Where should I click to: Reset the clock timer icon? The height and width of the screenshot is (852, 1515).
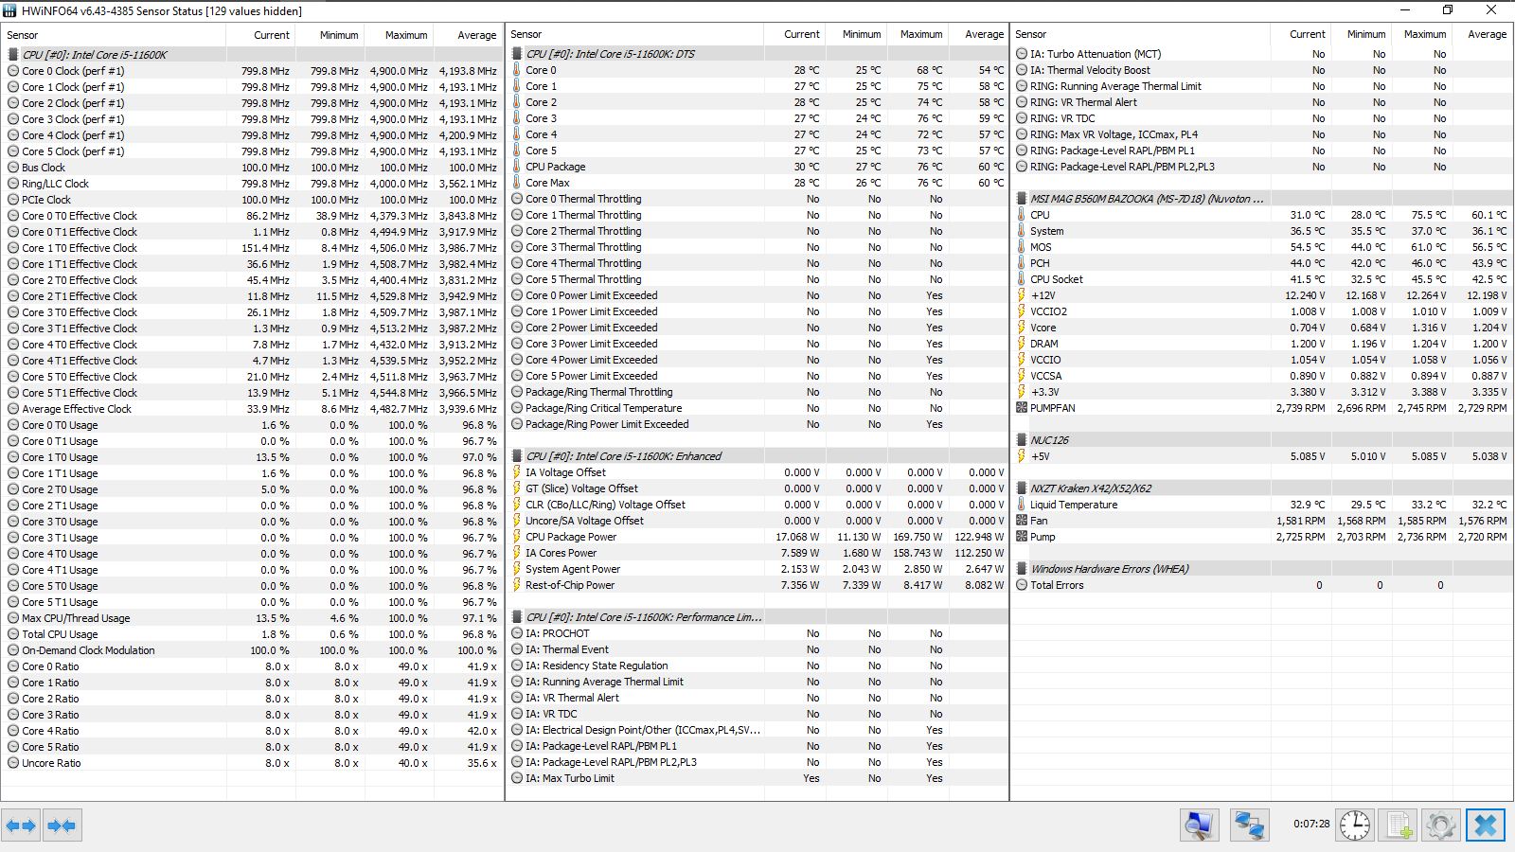pos(1355,825)
